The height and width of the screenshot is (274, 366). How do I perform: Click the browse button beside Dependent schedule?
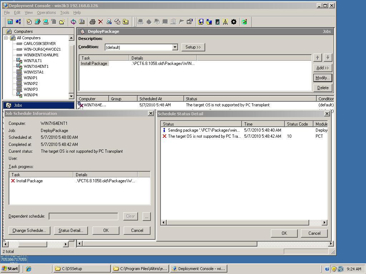[x=147, y=216]
